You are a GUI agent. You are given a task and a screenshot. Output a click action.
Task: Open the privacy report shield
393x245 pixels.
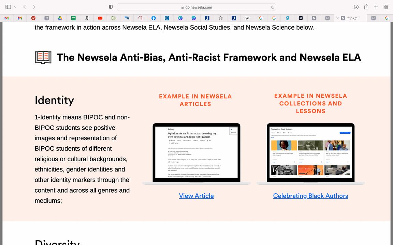point(111,7)
